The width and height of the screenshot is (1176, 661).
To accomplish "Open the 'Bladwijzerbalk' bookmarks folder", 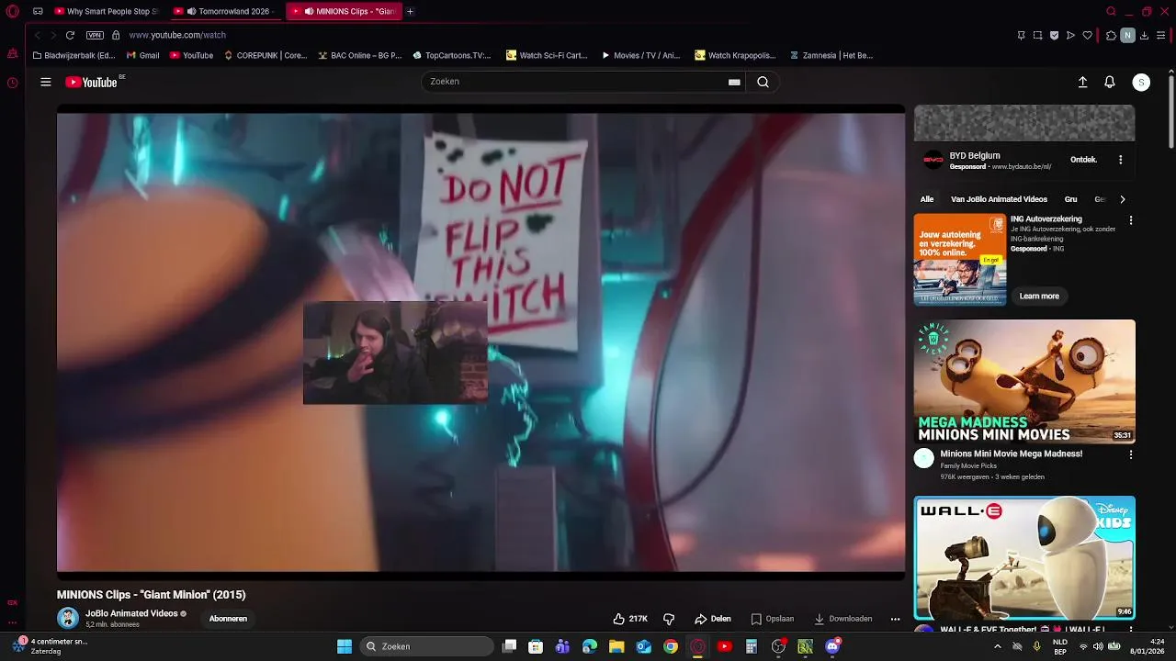I will point(73,55).
